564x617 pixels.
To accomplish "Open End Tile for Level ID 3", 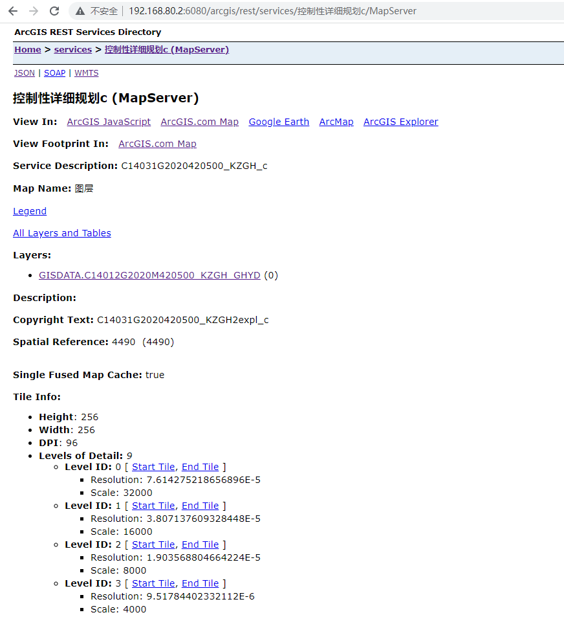I will (200, 583).
